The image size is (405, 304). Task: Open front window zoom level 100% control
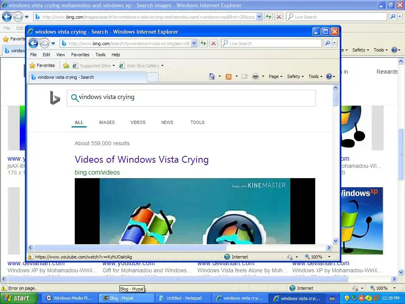click(317, 256)
